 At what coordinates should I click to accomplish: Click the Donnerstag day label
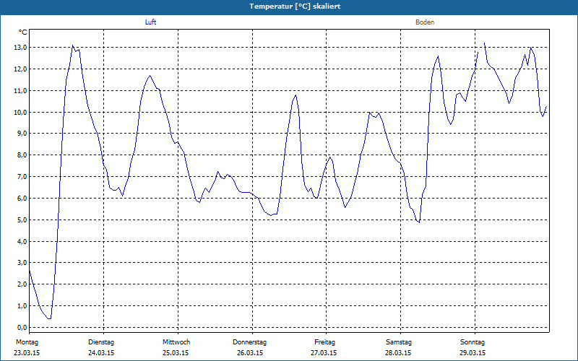click(249, 342)
